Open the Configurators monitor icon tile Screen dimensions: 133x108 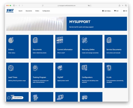[84, 68]
